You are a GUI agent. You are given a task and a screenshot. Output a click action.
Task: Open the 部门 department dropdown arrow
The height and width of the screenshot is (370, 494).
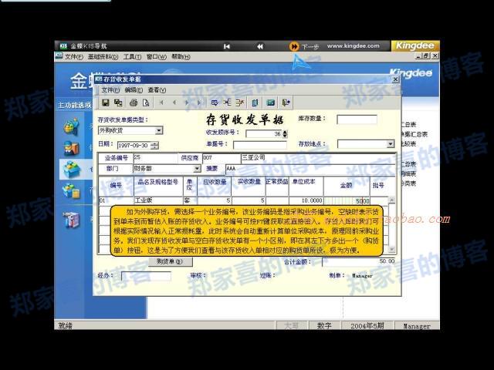197,169
